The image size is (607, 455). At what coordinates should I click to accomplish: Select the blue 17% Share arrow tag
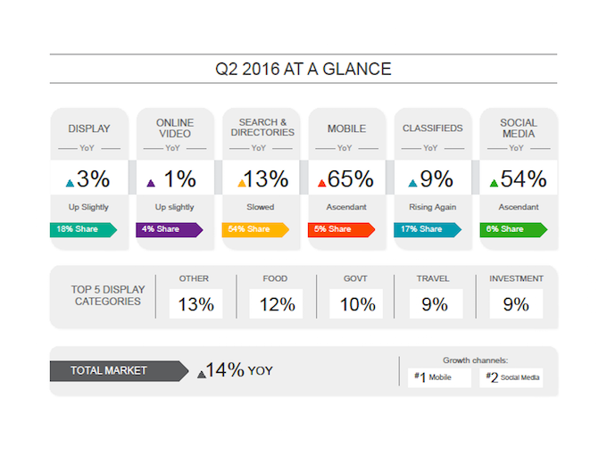pyautogui.click(x=428, y=229)
